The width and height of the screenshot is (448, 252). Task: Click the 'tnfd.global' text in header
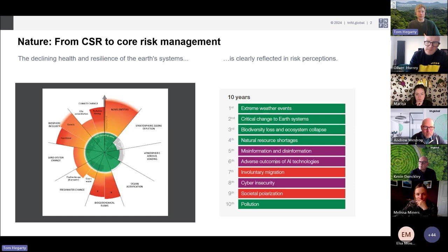coord(356,23)
